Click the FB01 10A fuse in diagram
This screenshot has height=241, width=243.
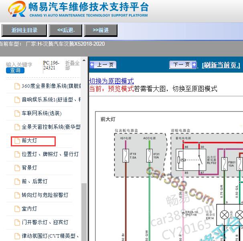(x=224, y=164)
